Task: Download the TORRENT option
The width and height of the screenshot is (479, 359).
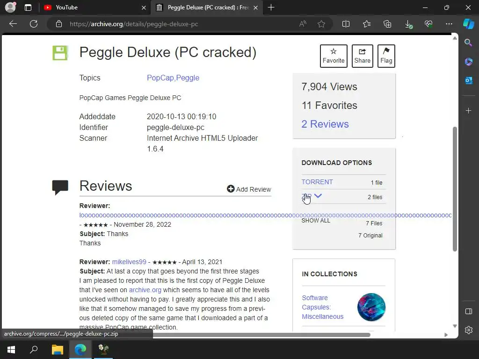Action: [317, 182]
